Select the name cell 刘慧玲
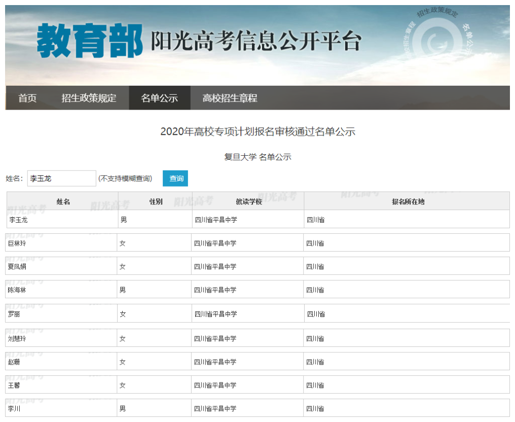 [61, 338]
